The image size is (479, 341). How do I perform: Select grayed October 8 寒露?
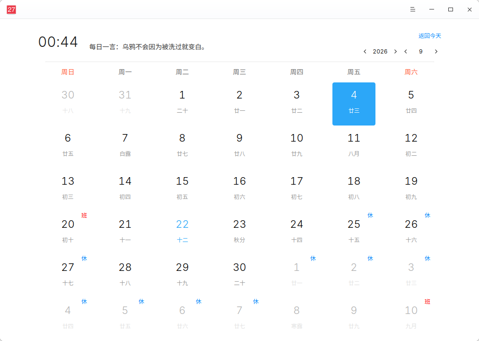(296, 320)
